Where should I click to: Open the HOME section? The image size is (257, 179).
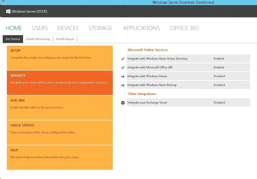14,28
